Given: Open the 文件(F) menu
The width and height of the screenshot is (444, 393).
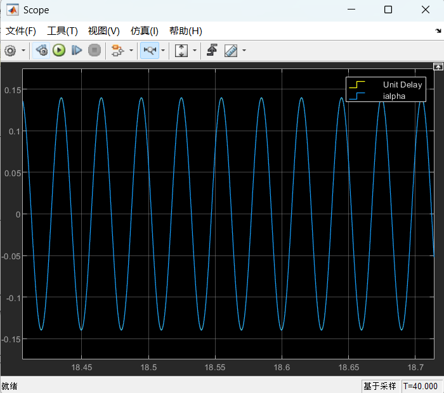Looking at the screenshot, I should [21, 31].
